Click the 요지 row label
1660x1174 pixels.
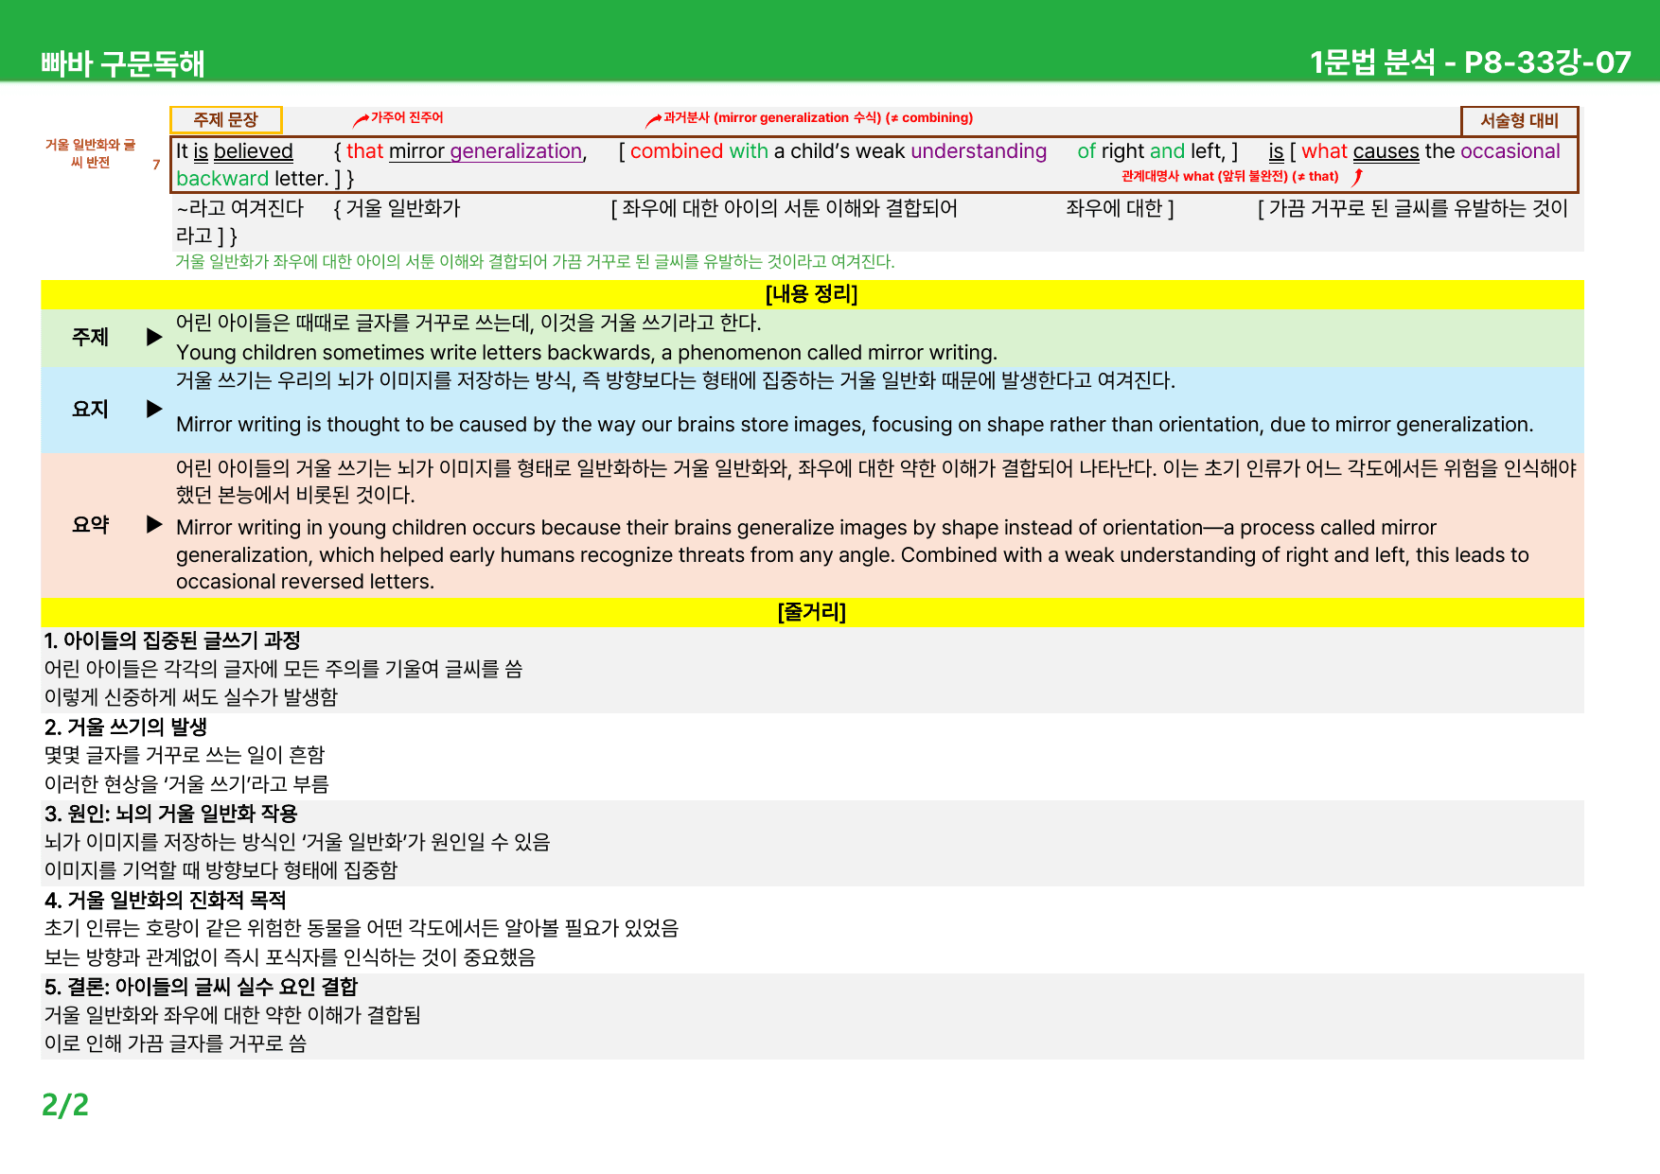point(91,409)
